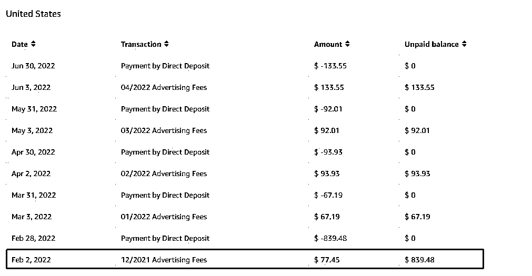Select 01/2022 Advertising Fees row
The width and height of the screenshot is (532, 276).
164,217
